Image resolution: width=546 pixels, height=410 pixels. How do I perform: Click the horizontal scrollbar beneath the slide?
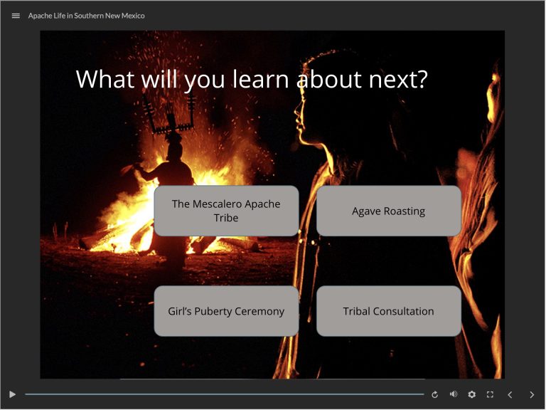(x=272, y=379)
